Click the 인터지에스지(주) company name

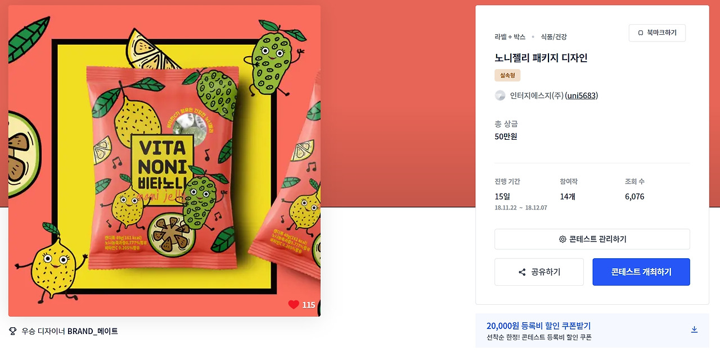pyautogui.click(x=537, y=95)
